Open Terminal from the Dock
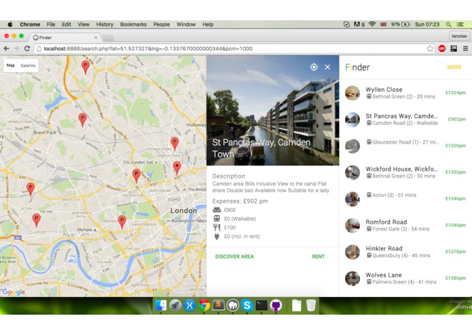Image resolution: width=472 pixels, height=335 pixels. [261, 306]
